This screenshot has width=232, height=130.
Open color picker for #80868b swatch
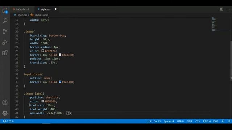[x=43, y=101]
